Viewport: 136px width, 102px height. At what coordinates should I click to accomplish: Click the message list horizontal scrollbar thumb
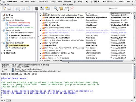(92, 61)
